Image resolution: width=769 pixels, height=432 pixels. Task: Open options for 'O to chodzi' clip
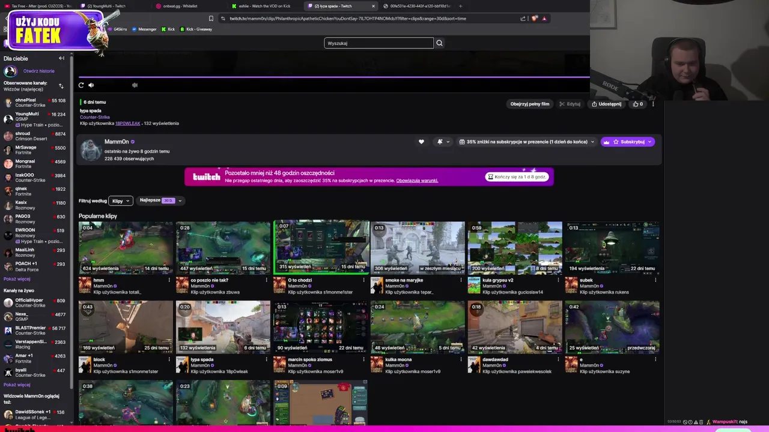click(x=363, y=280)
